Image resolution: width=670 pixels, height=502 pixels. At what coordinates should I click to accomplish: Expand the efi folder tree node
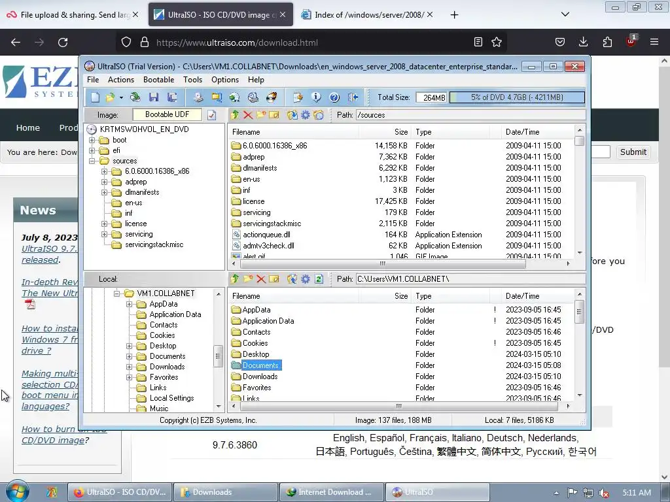point(92,151)
